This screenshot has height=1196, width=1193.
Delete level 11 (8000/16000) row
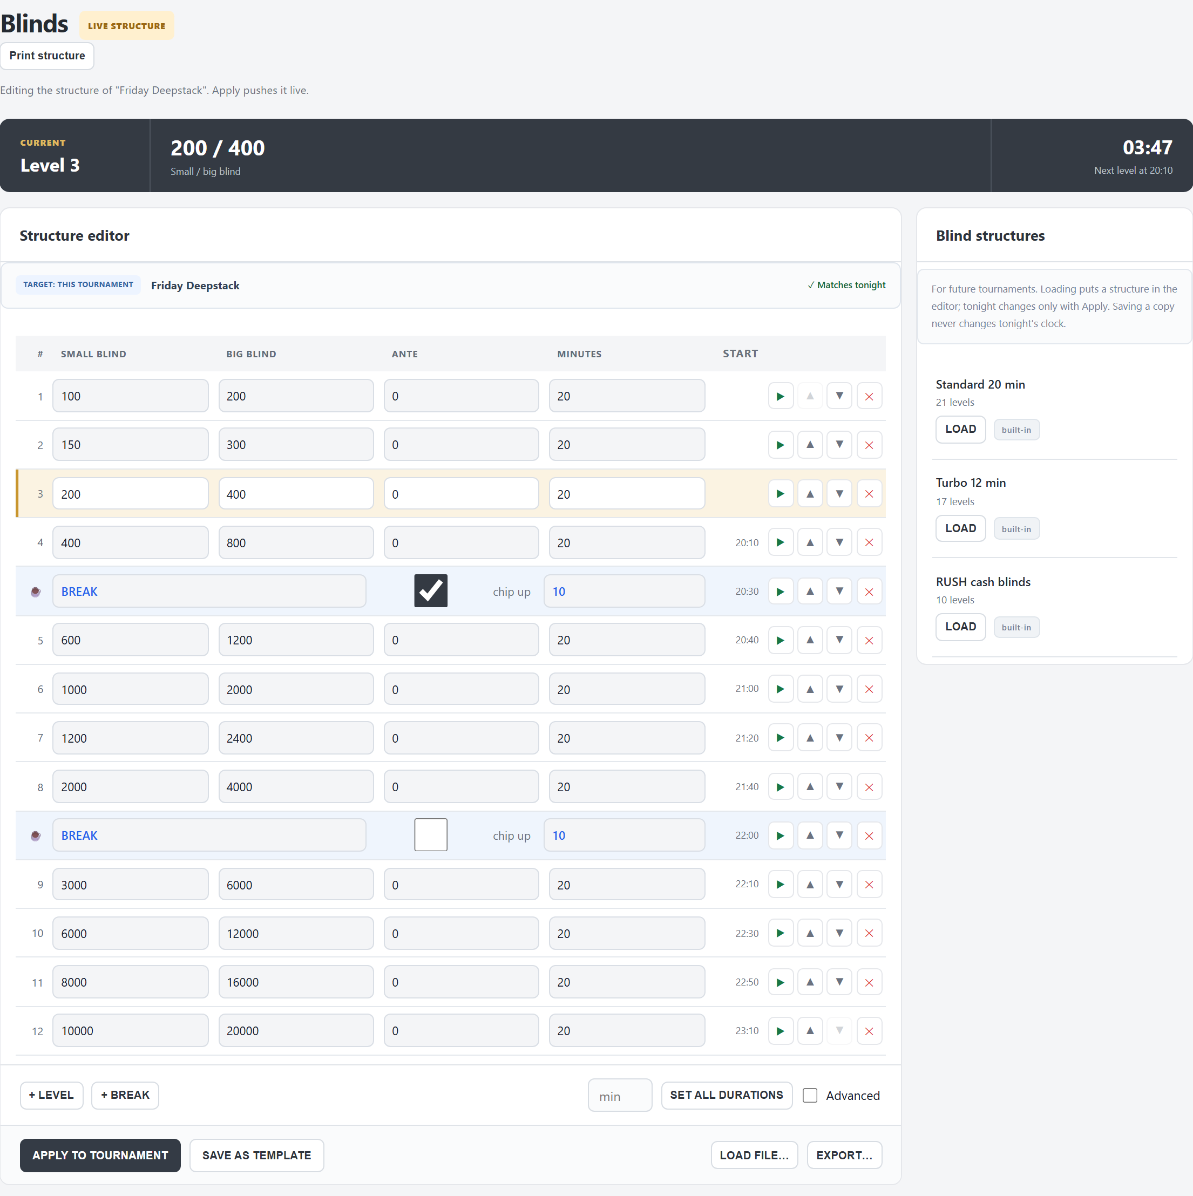pos(869,982)
